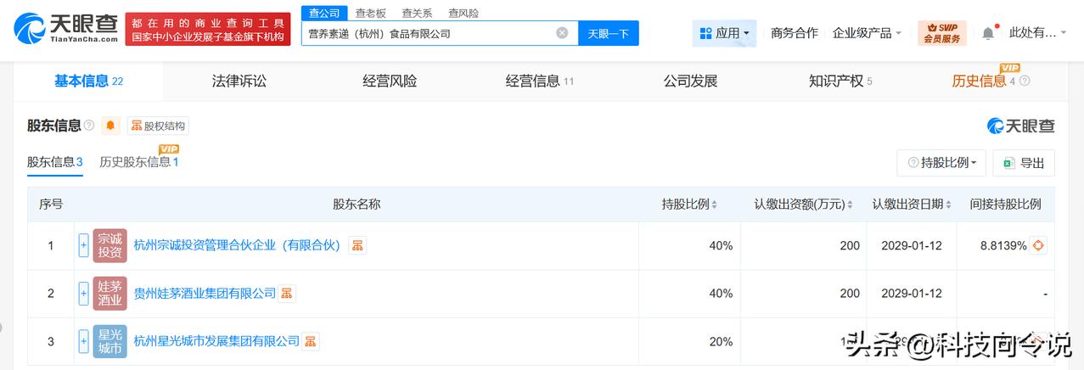Open the 应用 dropdown menu

pyautogui.click(x=724, y=33)
